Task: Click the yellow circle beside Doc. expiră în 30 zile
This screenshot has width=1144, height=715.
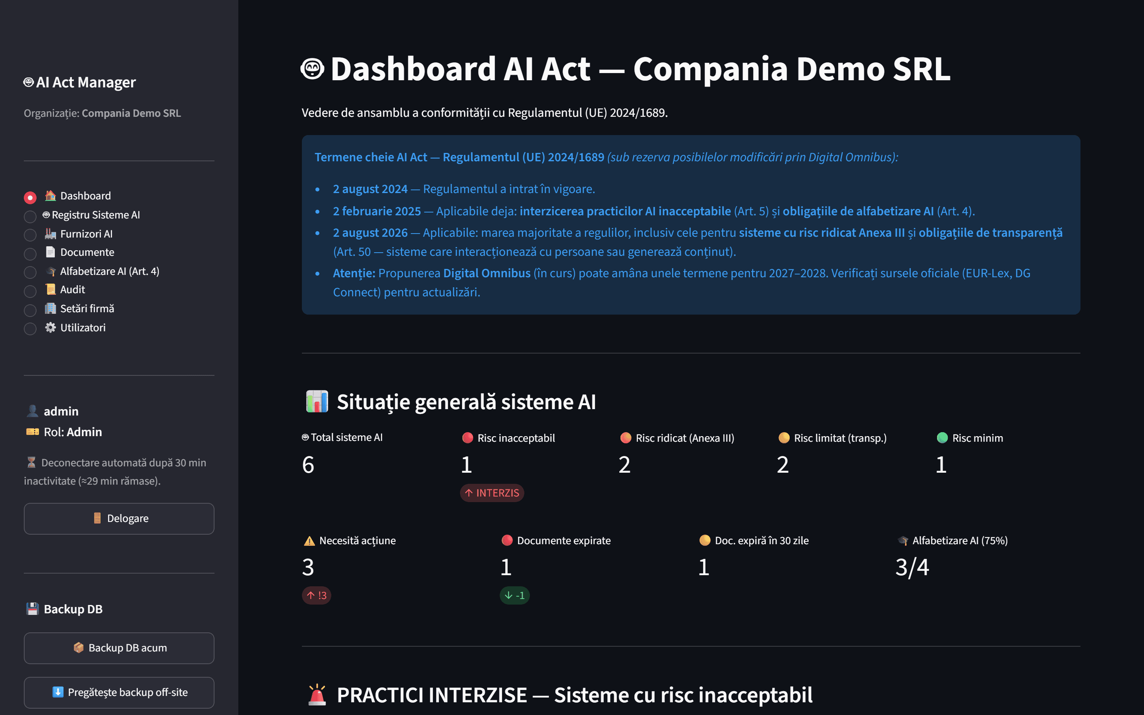Action: [705, 541]
